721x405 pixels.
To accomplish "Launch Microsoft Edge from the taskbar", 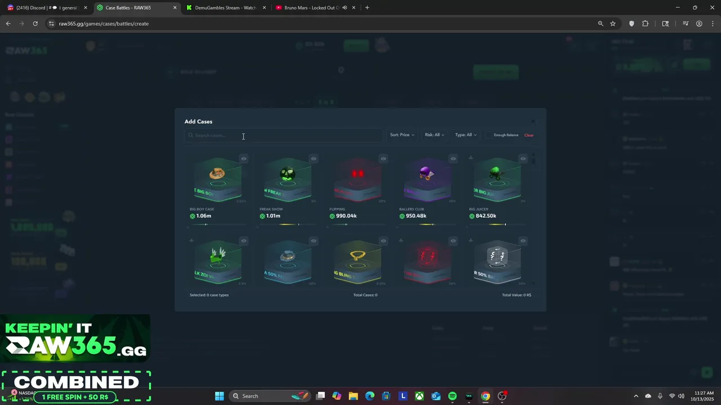I will pyautogui.click(x=370, y=396).
